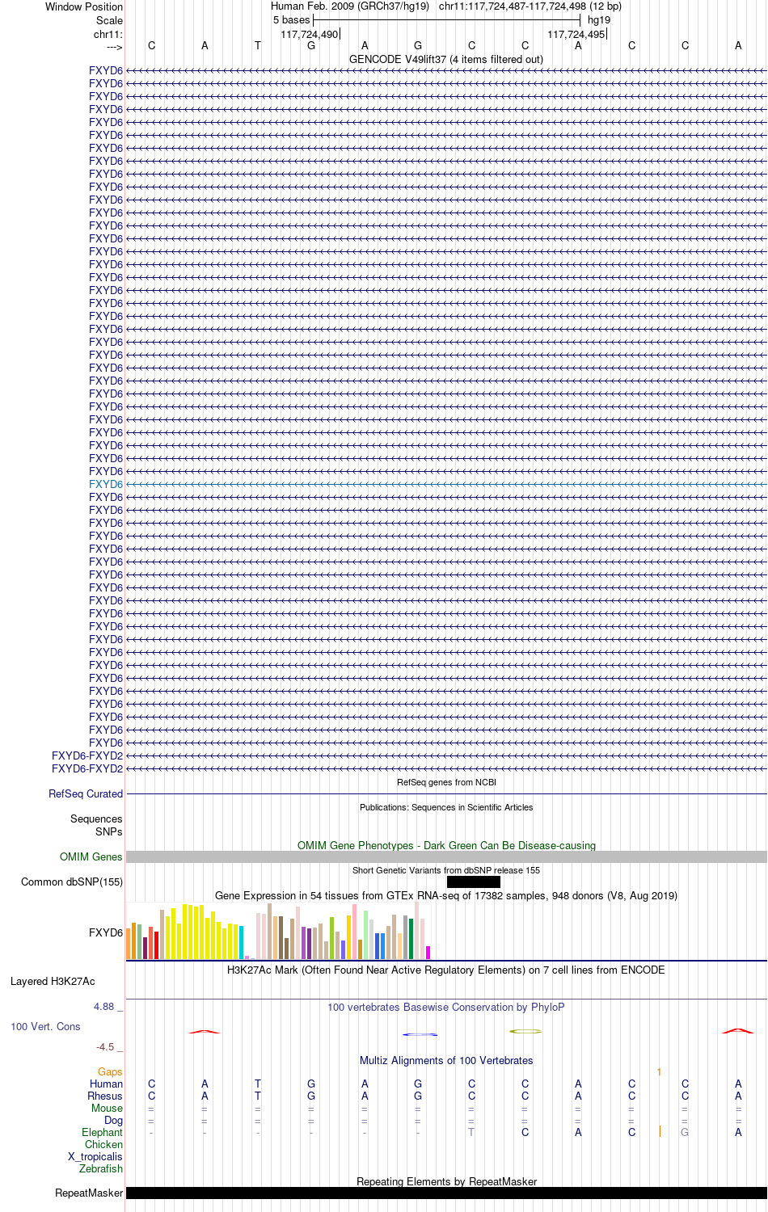Click the '5 bases' scale bar

(x=446, y=19)
